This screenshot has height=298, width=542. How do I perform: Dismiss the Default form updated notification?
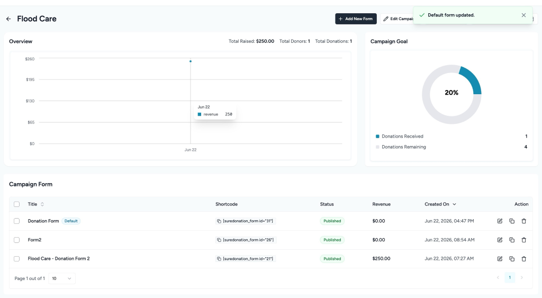523,15
